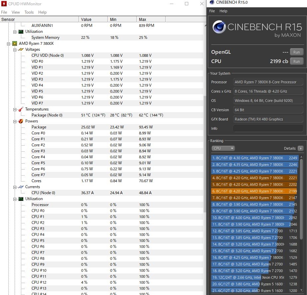Select ranking entry 16 8C/8T at 4.25 GHz

[x=255, y=258]
